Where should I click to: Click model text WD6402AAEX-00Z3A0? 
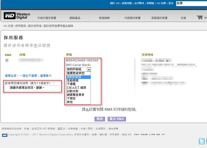click(82, 61)
